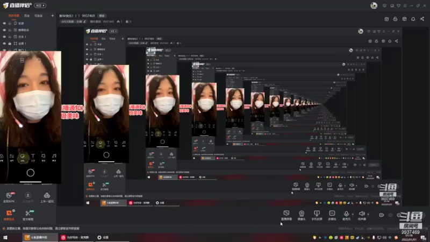
Task: Open the taskbar clock and date
Action: (x=409, y=238)
